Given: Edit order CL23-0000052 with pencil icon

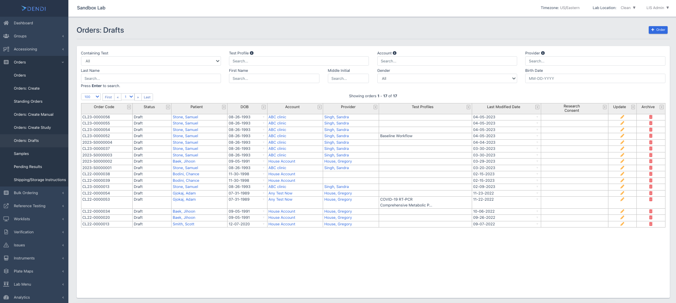Looking at the screenshot, I should (x=622, y=136).
